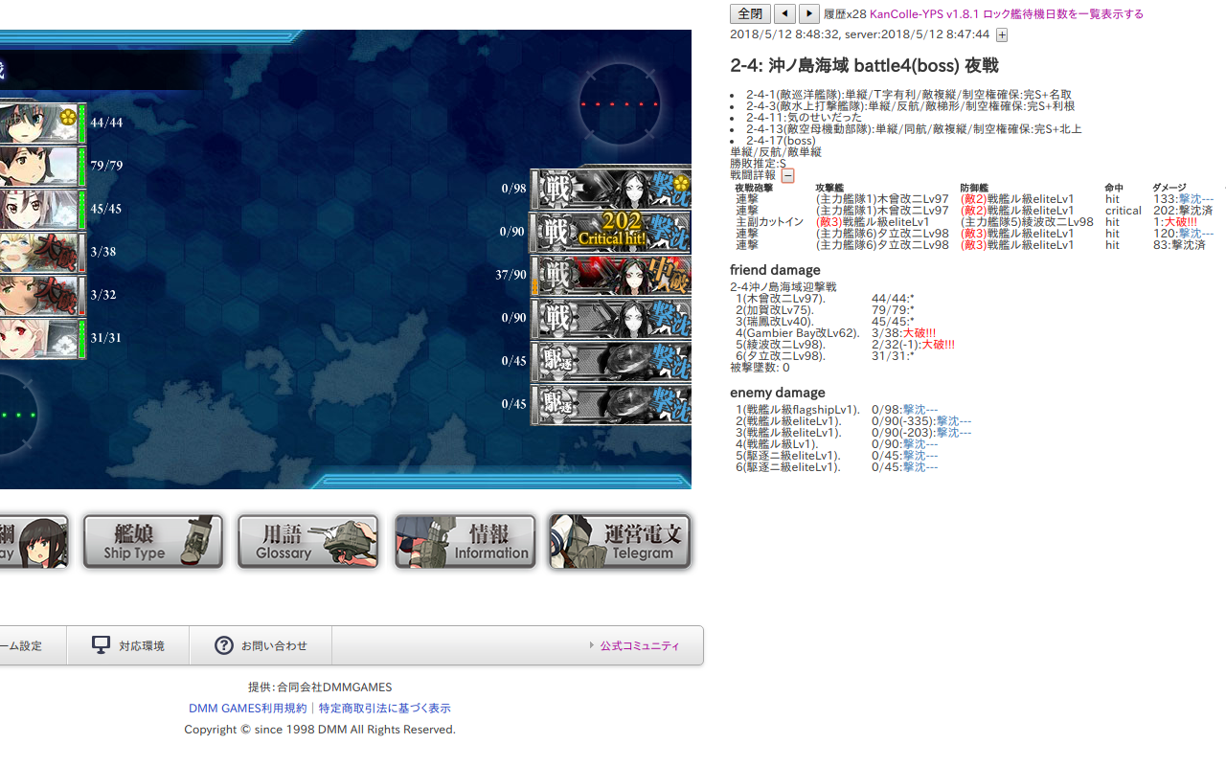Image resolution: width=1226 pixels, height=766 pixels.
Task: Open the 艦娘 Ship Type page
Action: point(151,541)
